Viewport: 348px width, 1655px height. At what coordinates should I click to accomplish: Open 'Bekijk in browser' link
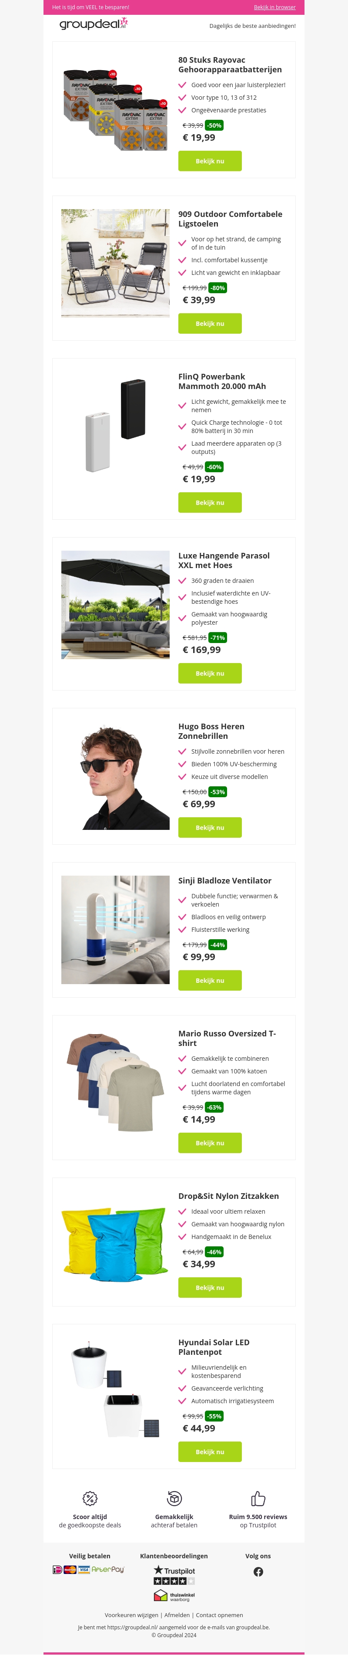coord(275,7)
